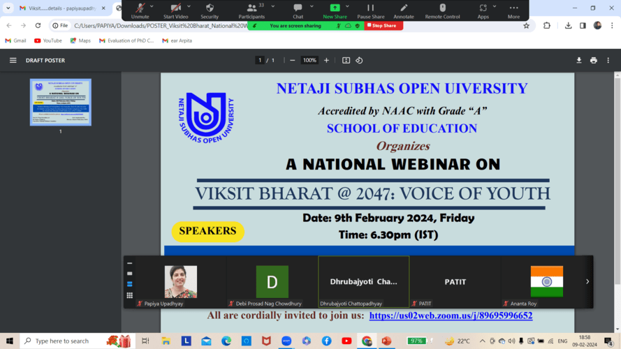The width and height of the screenshot is (621, 349).
Task: Select page 1 thumbnail
Action: (61, 102)
